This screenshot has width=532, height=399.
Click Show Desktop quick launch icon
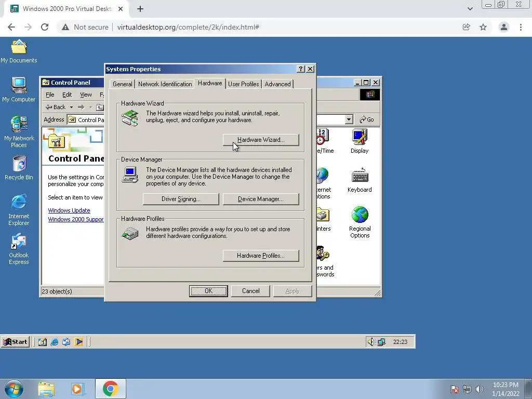pos(43,342)
